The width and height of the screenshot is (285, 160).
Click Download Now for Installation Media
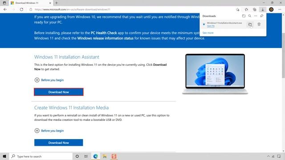58,143
